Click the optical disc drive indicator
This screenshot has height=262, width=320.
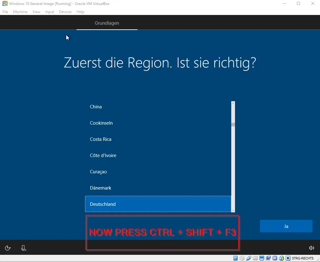pyautogui.click(x=242, y=258)
